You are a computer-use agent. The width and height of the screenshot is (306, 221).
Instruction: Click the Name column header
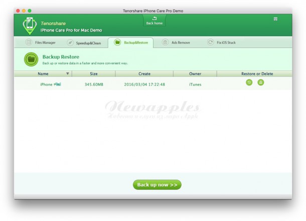tap(43, 74)
